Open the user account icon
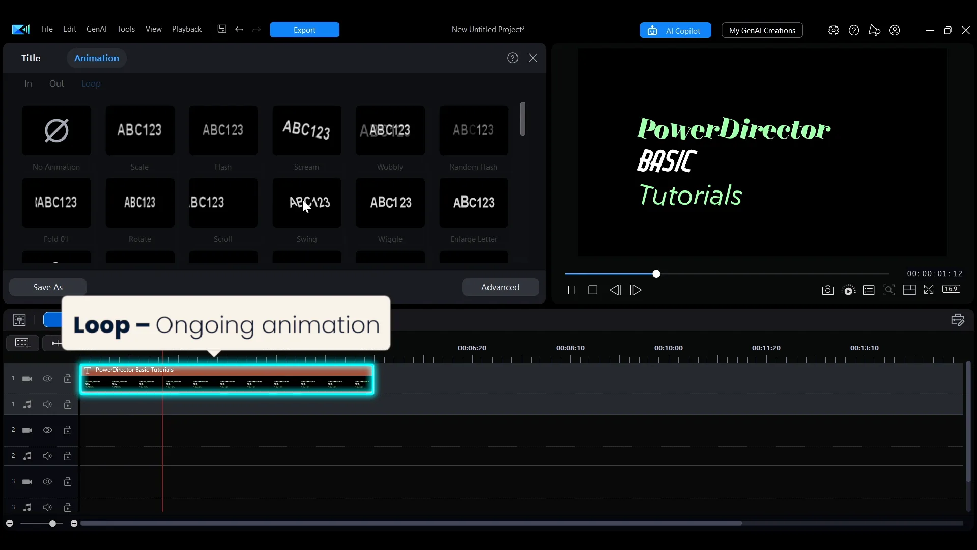 click(895, 30)
